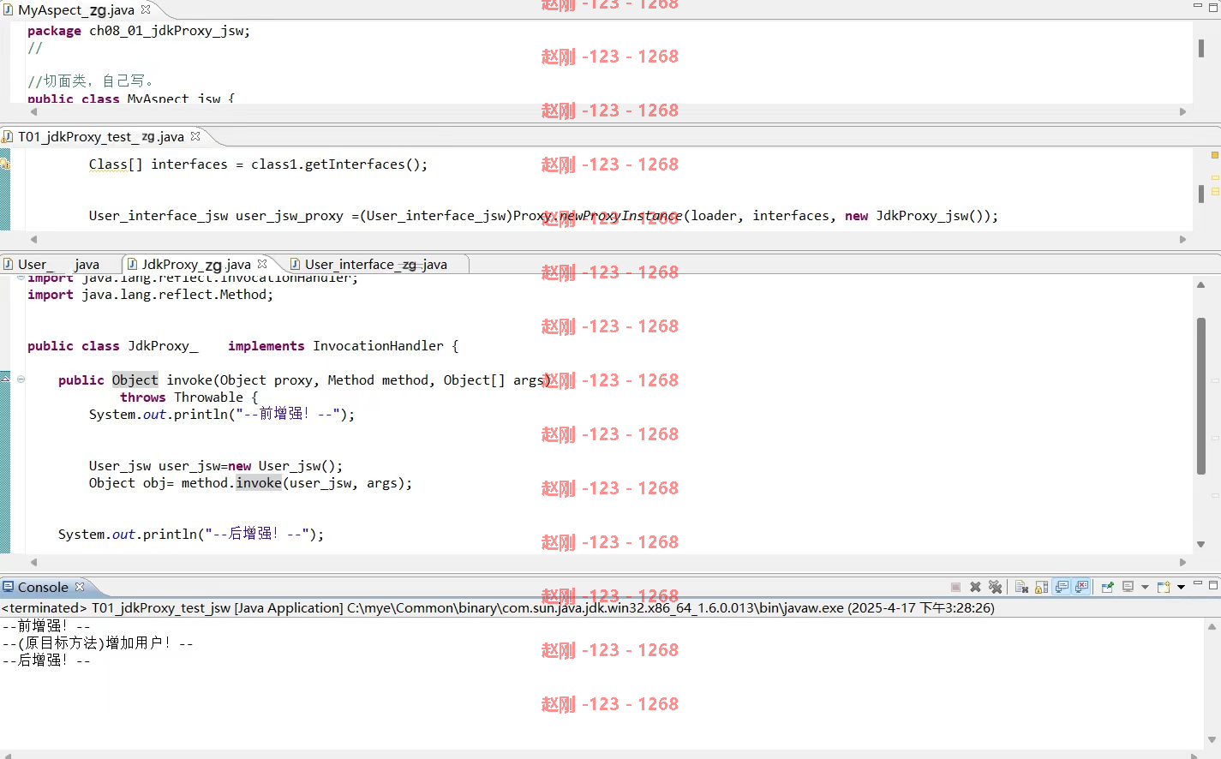Screen dimensions: 1221x759
Task: Maximize the MyAspect editor area
Action: pos(1212,6)
